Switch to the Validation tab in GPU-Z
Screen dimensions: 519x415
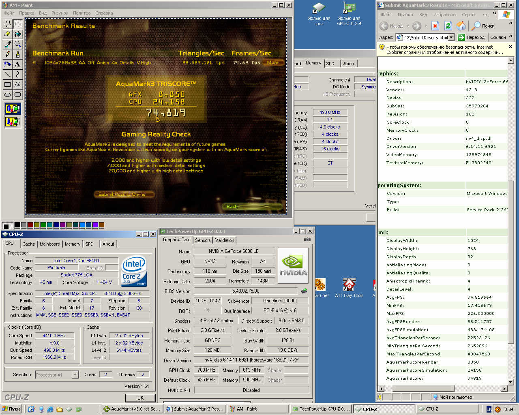pos(225,240)
